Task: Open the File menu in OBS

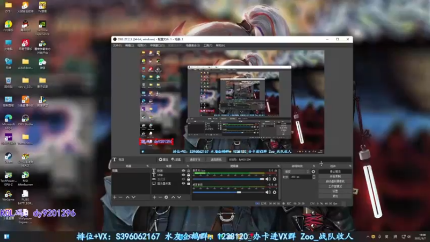Action: pos(117,45)
